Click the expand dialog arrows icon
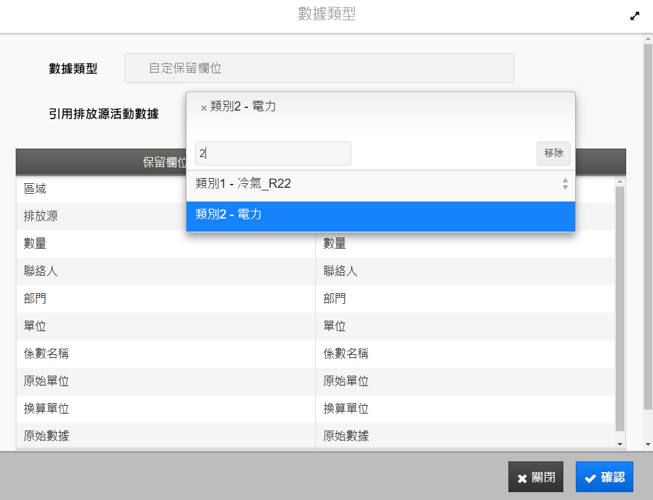This screenshot has height=500, width=653. 635,16
